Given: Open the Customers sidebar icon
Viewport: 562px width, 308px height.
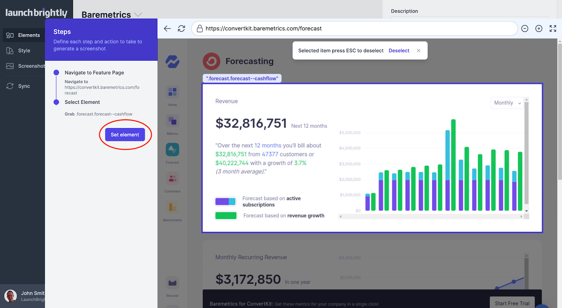Looking at the screenshot, I should 172,179.
